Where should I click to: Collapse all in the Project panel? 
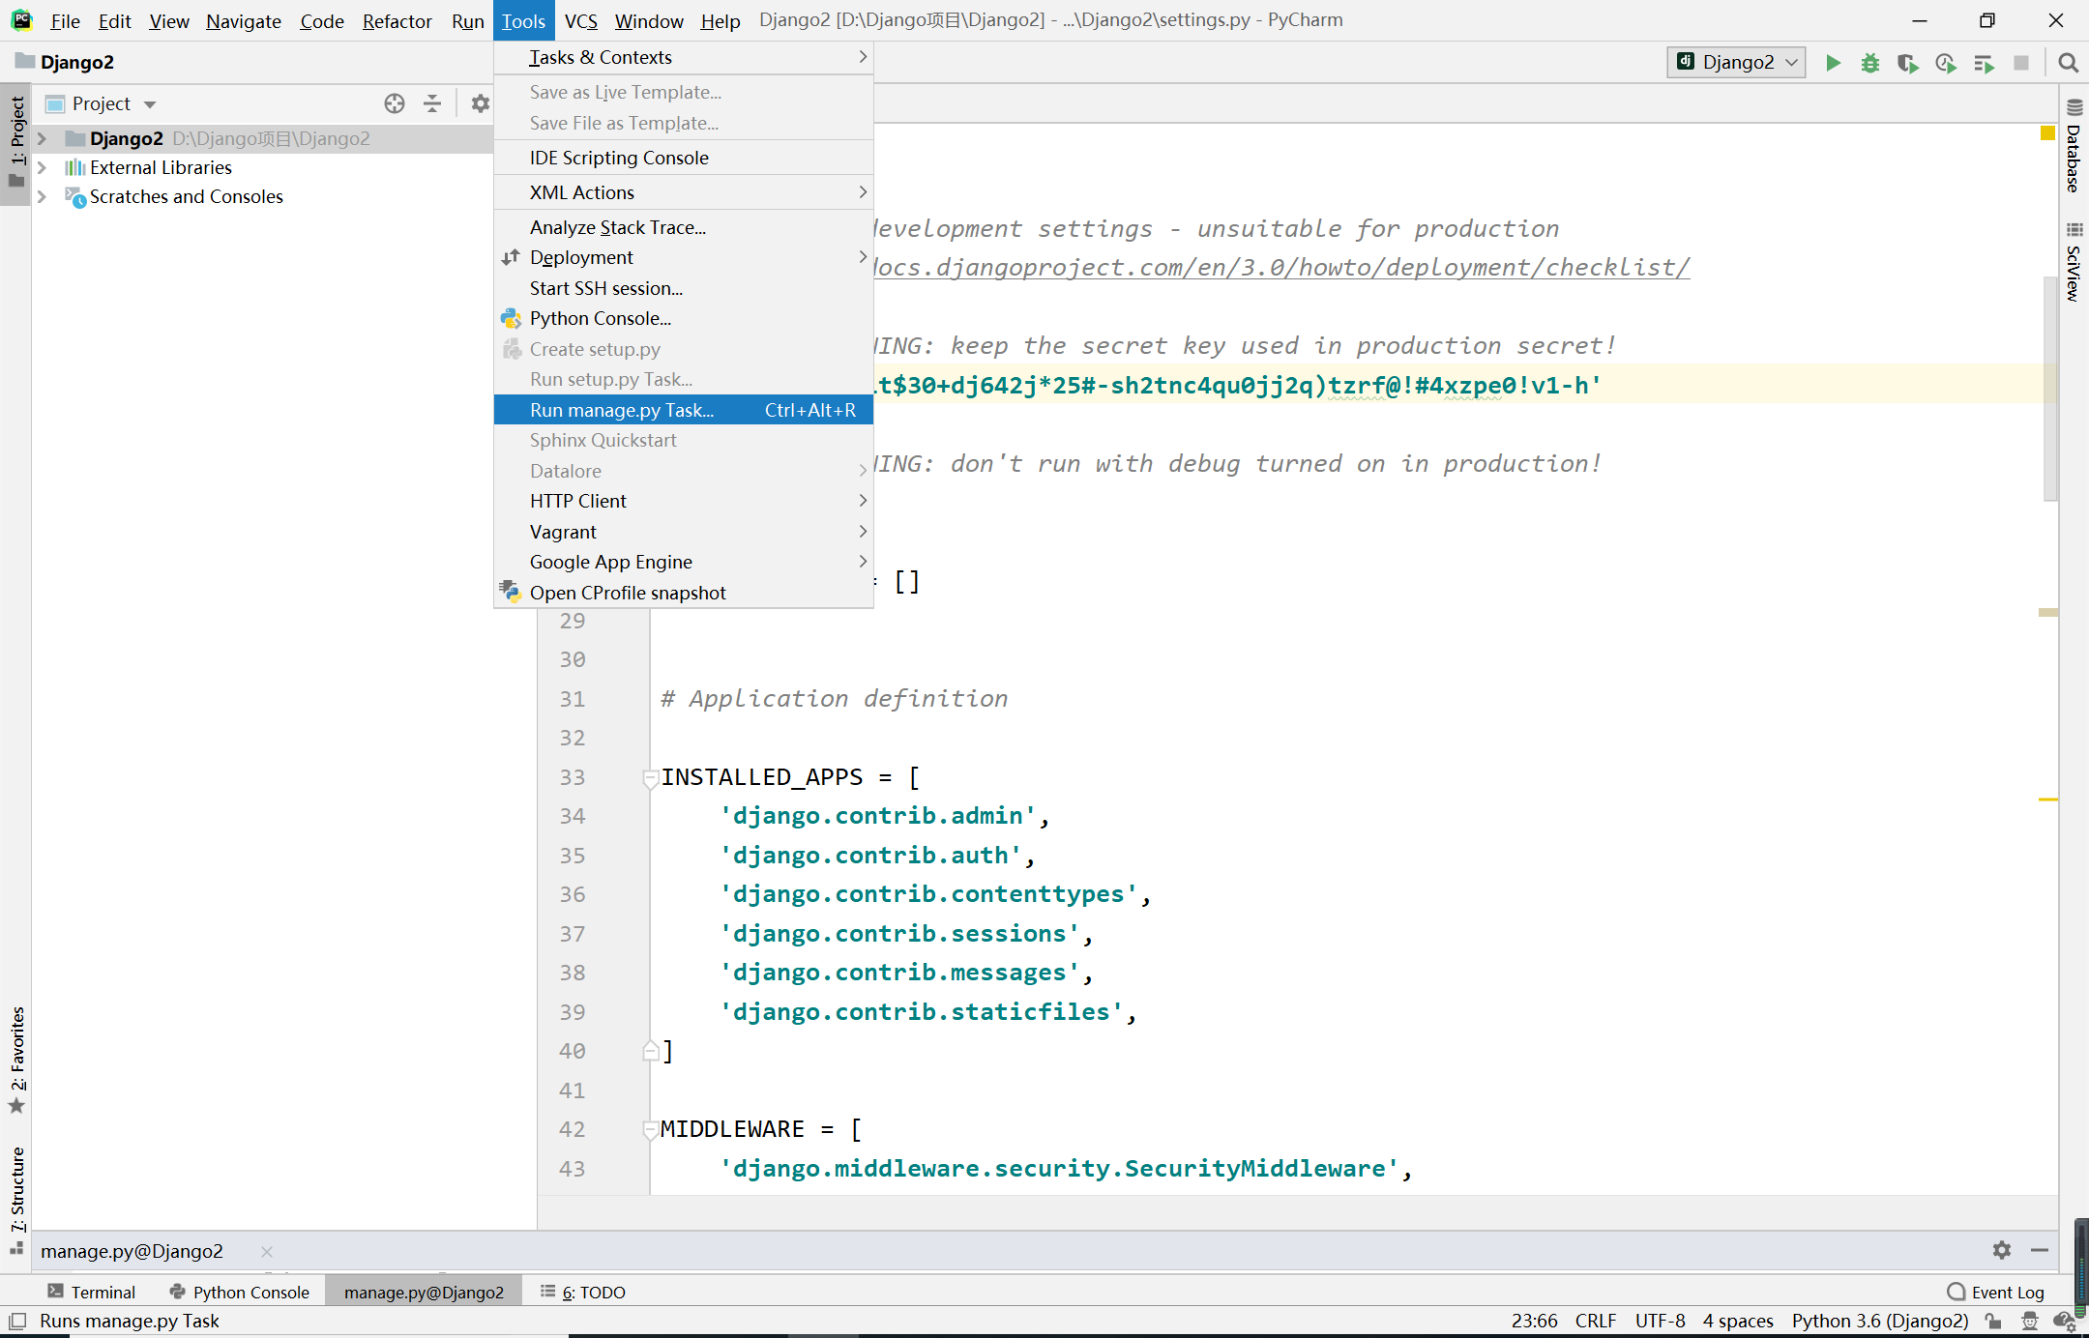[432, 103]
